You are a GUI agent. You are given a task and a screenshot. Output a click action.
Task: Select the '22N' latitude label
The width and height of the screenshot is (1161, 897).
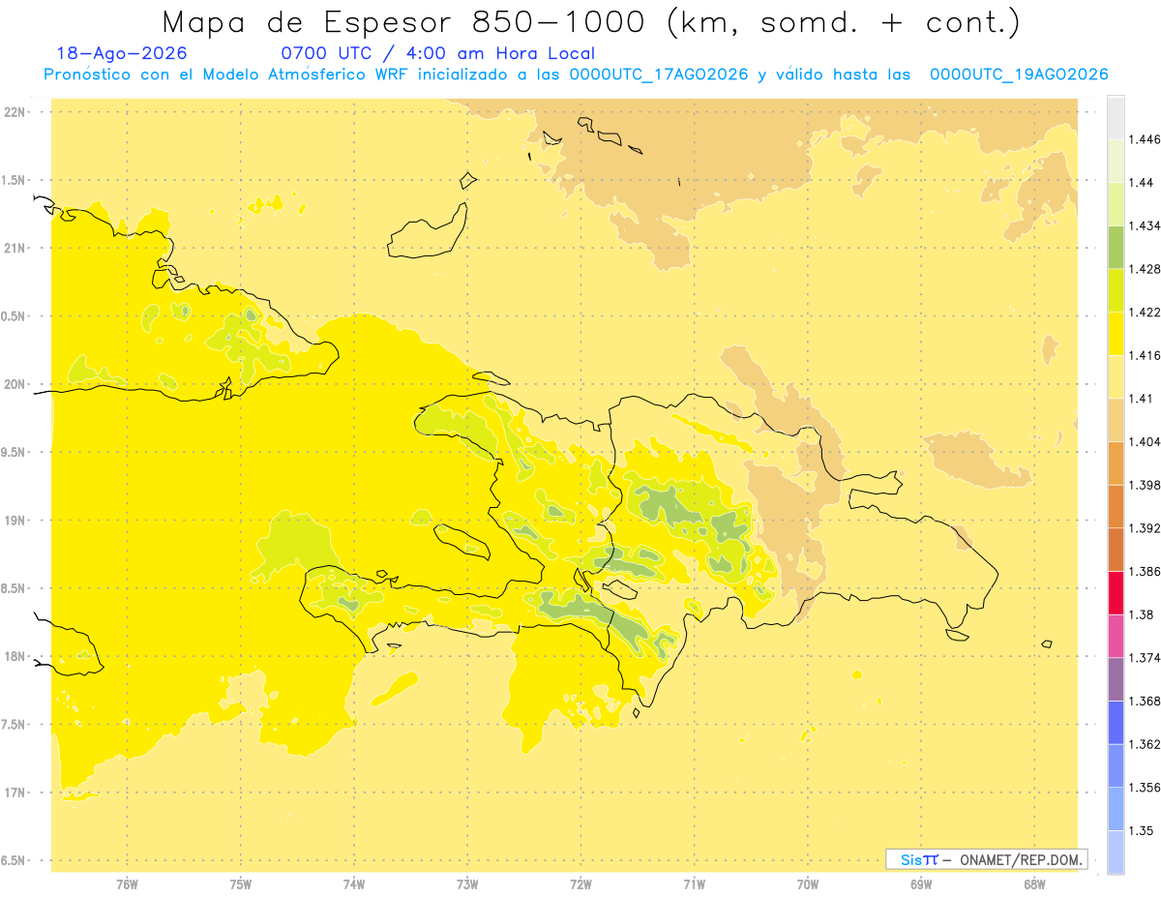pos(16,112)
